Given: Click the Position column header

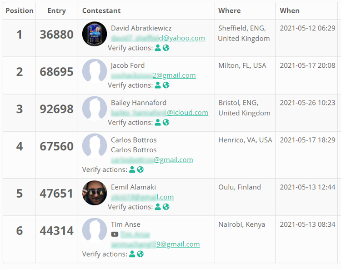Looking at the screenshot, I should [20, 10].
